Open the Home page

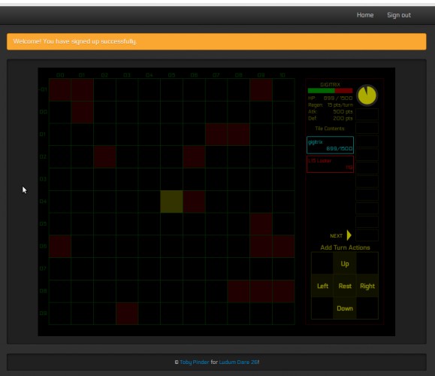[x=365, y=15]
